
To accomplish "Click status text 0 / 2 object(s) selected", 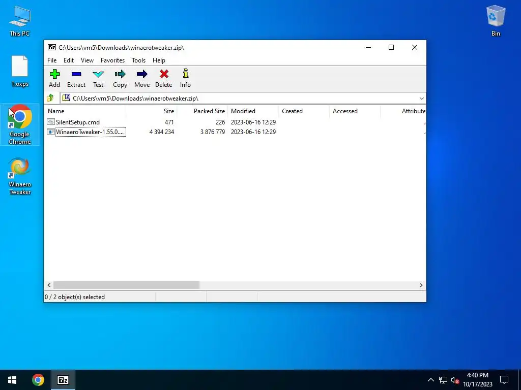I will 75,297.
